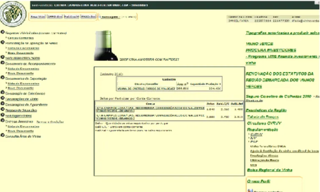
Task: Open Ajuda à destilação de vinho link
Action: [x=284, y=151]
